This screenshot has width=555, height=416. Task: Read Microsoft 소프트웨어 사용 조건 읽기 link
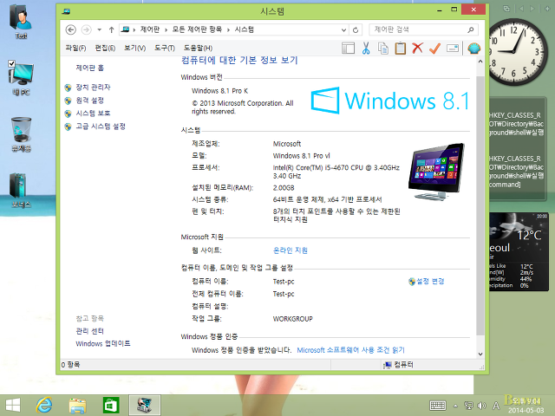pos(350,350)
